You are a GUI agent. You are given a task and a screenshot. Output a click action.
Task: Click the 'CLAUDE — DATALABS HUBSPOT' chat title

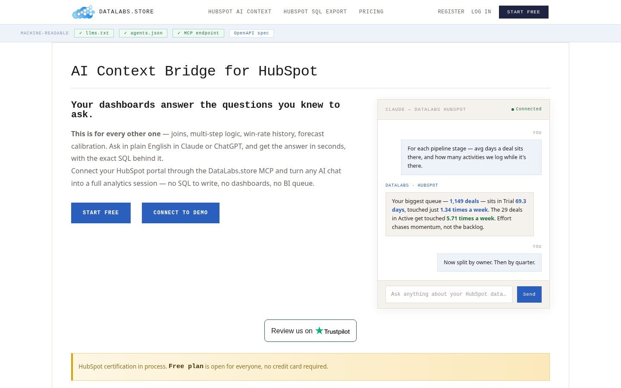pos(426,110)
